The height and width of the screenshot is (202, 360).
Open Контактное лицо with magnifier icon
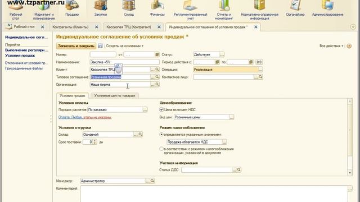(x=260, y=77)
